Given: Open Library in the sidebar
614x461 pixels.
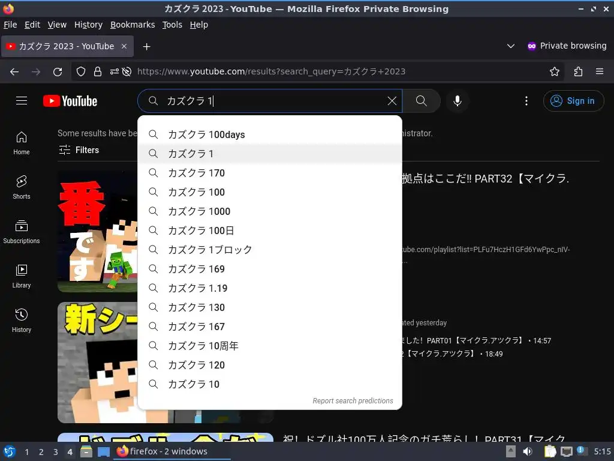Looking at the screenshot, I should click(x=21, y=276).
